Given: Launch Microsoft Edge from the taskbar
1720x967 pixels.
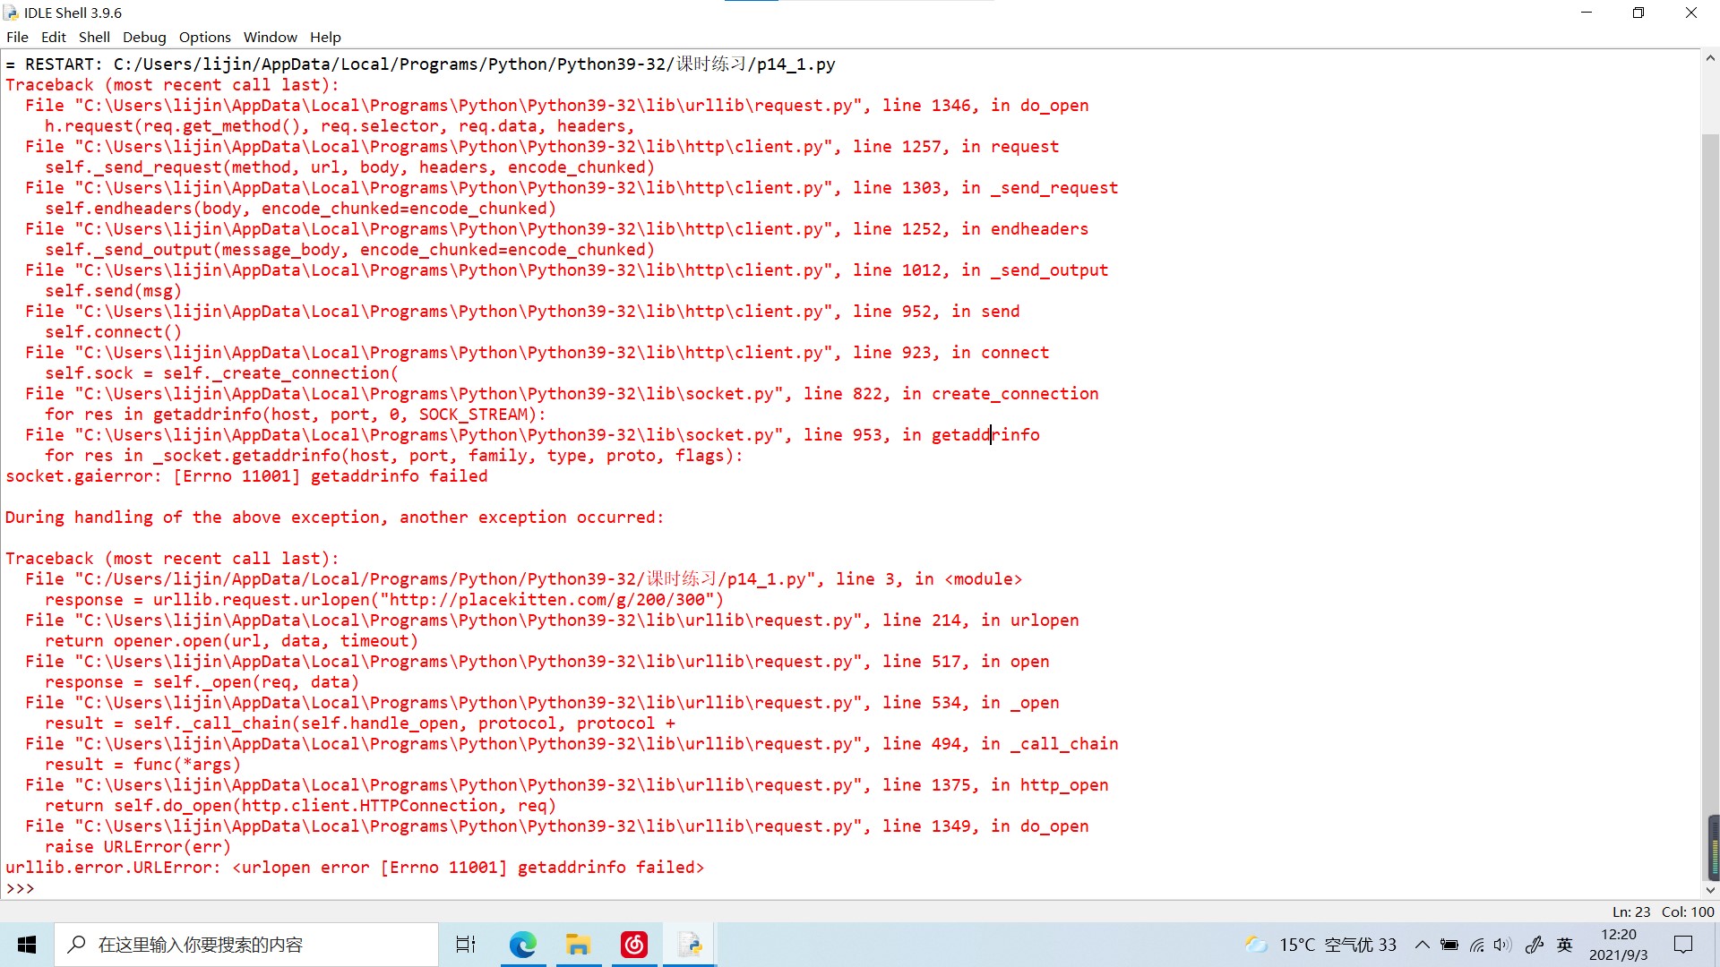Looking at the screenshot, I should tap(522, 945).
